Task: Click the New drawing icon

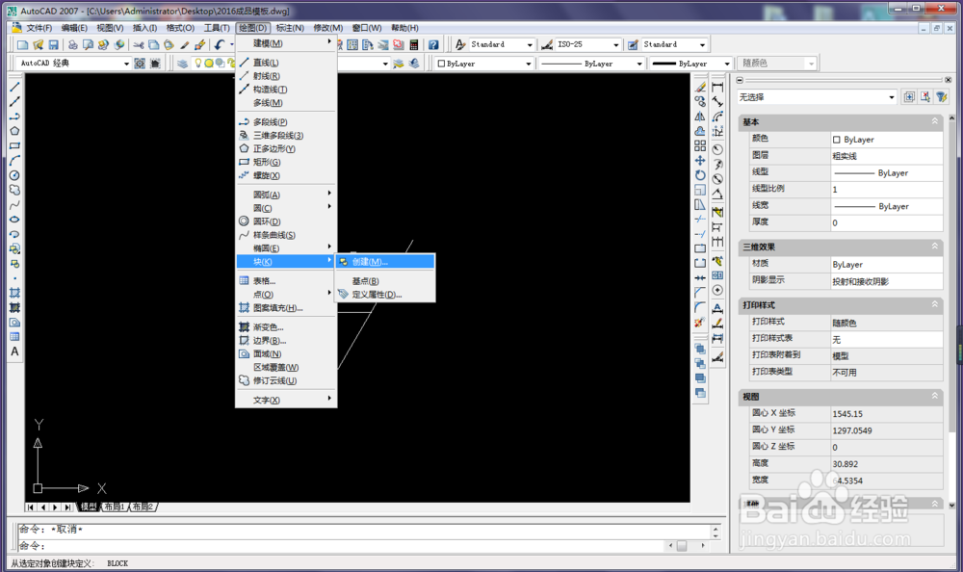Action: pyautogui.click(x=23, y=45)
